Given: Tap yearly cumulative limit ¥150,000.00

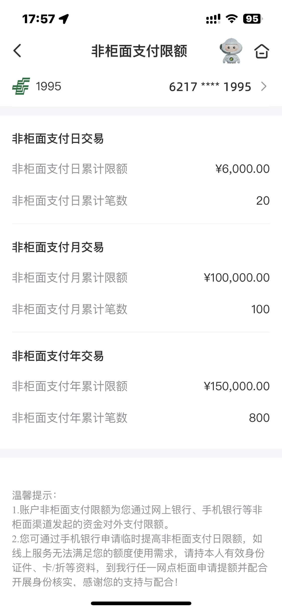Looking at the screenshot, I should pos(237,386).
